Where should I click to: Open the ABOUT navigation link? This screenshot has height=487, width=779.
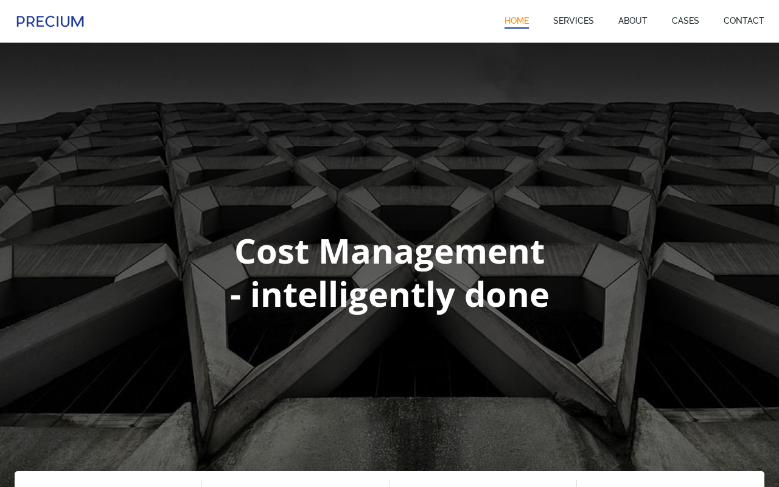click(x=633, y=21)
